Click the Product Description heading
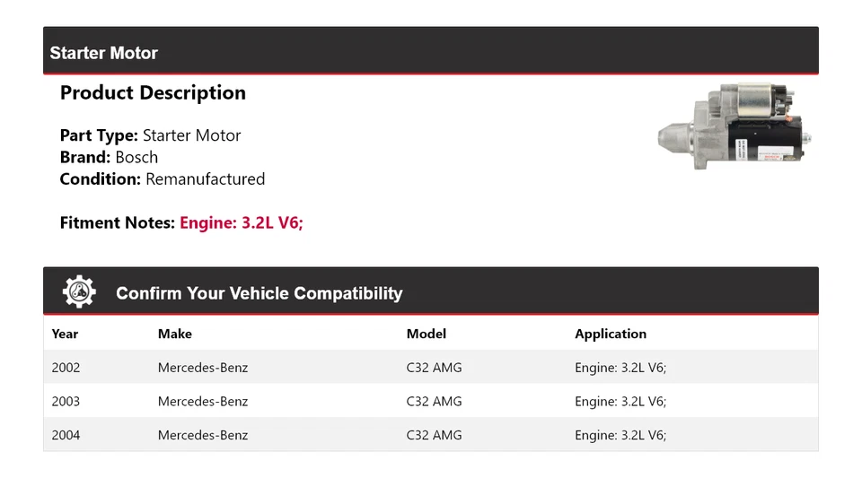The image size is (862, 478). (153, 93)
